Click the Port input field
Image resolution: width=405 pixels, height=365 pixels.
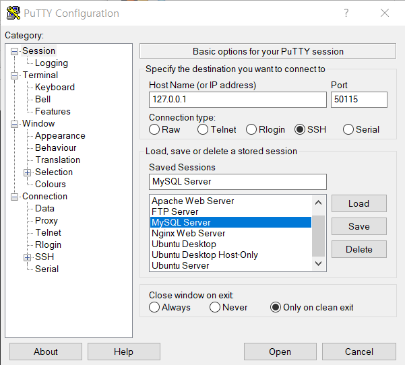359,100
